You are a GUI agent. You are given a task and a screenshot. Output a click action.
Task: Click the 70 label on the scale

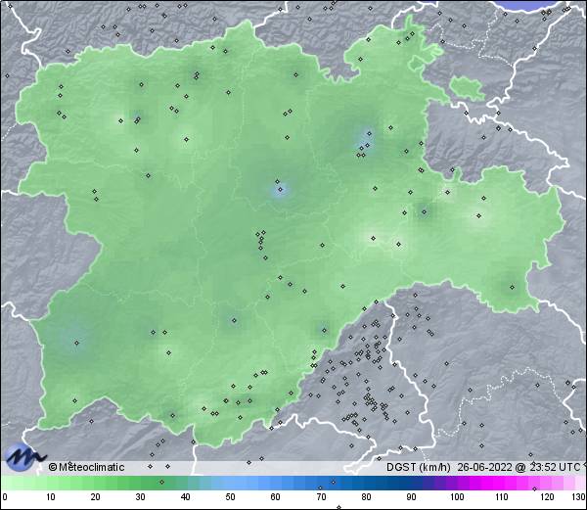point(321,497)
